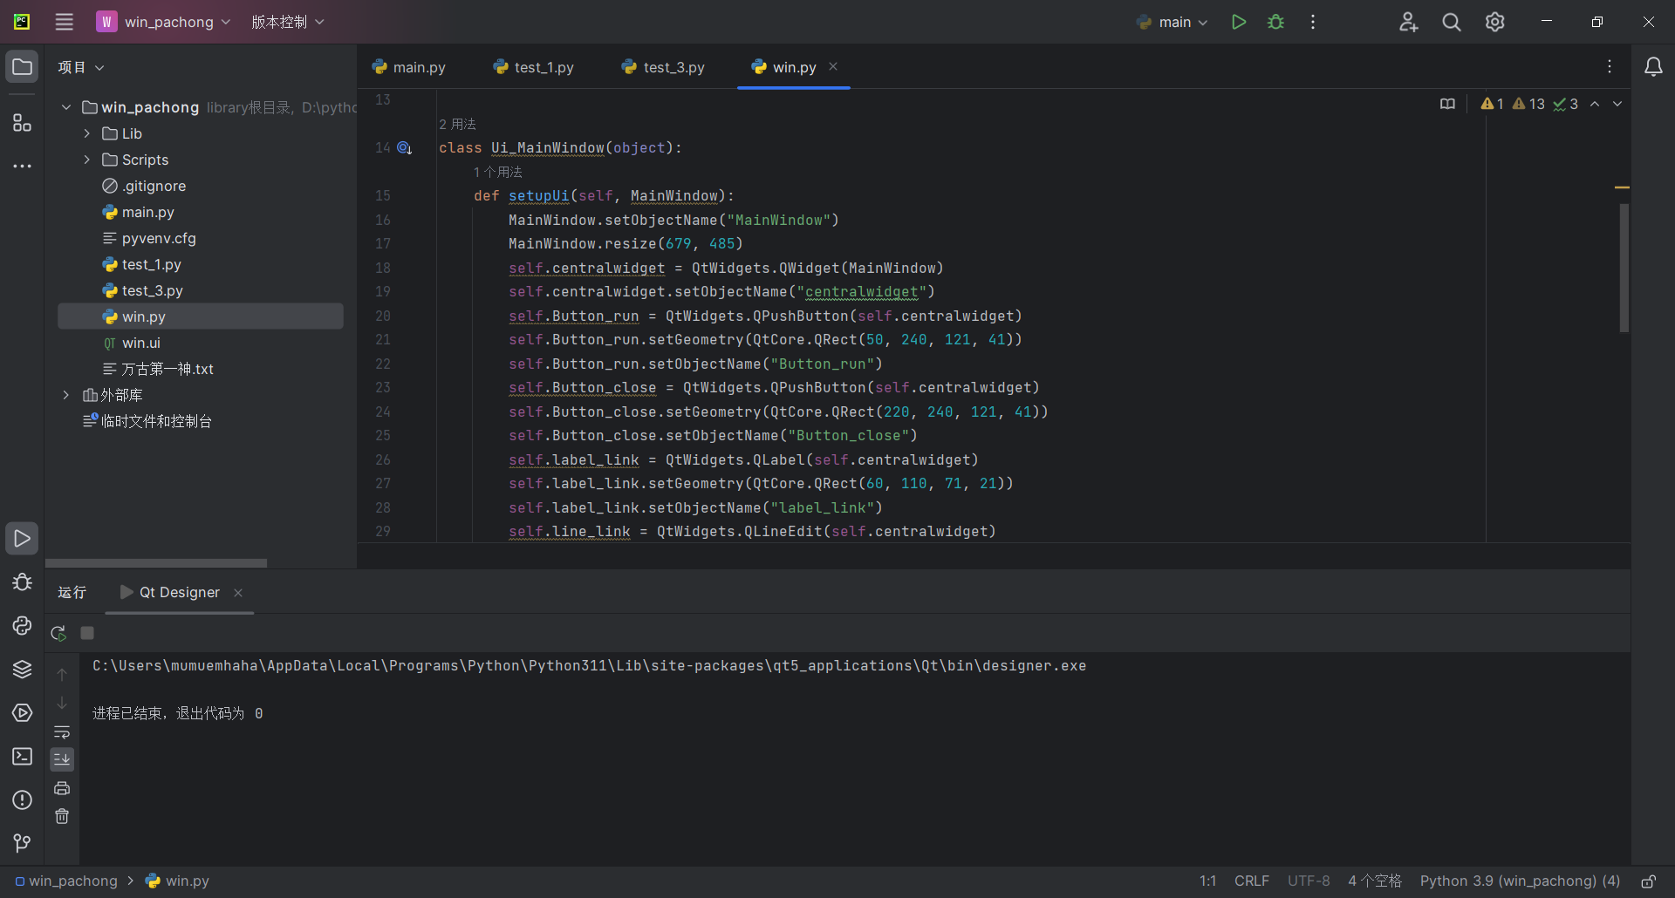Image resolution: width=1675 pixels, height=898 pixels.
Task: Expand the Lib folder
Action: (x=87, y=133)
